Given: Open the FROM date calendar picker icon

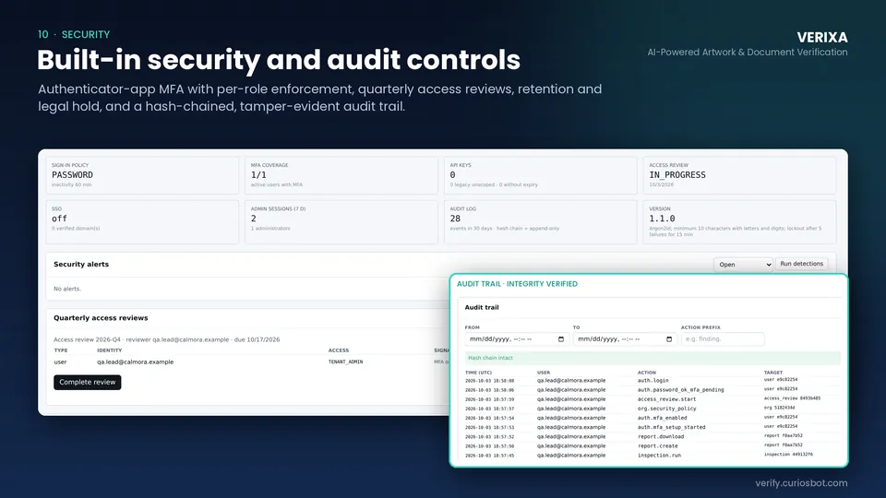Looking at the screenshot, I should (x=560, y=339).
